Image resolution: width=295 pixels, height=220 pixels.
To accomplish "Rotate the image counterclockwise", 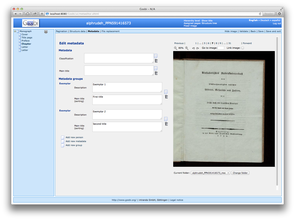I will [193, 48].
